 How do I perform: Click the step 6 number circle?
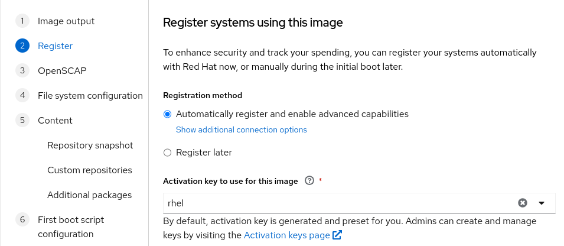(x=22, y=220)
